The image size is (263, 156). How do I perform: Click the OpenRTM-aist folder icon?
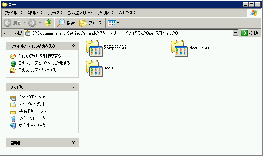click(13, 97)
